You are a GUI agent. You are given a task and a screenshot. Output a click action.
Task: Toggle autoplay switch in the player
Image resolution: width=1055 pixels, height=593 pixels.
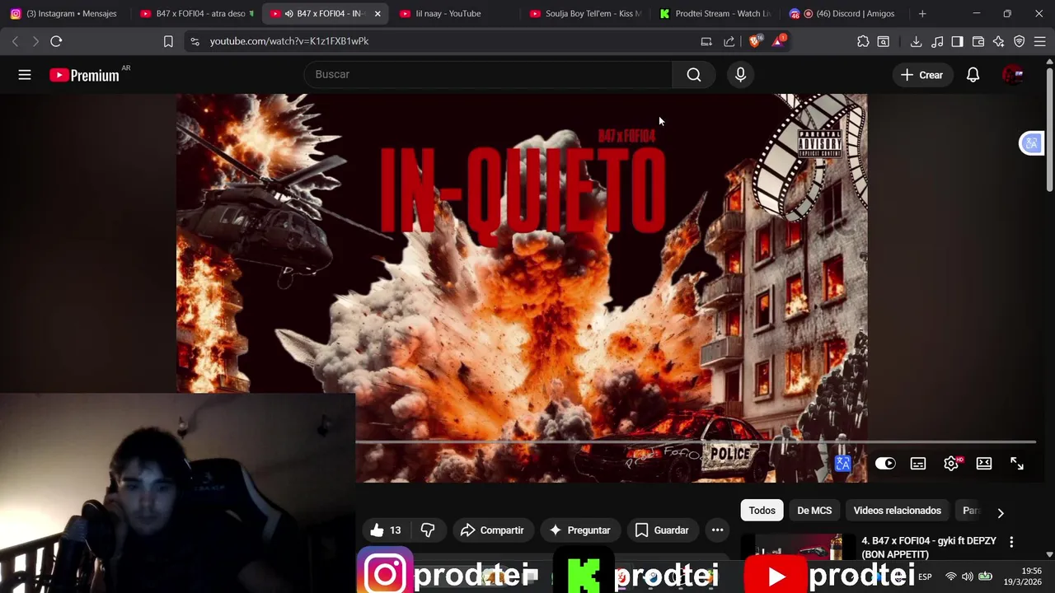click(885, 464)
